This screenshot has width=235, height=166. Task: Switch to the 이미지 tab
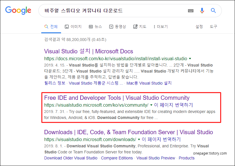(x=73, y=27)
